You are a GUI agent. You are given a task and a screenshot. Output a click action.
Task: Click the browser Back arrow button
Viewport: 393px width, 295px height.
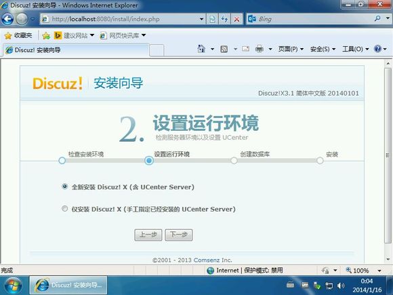click(7, 19)
